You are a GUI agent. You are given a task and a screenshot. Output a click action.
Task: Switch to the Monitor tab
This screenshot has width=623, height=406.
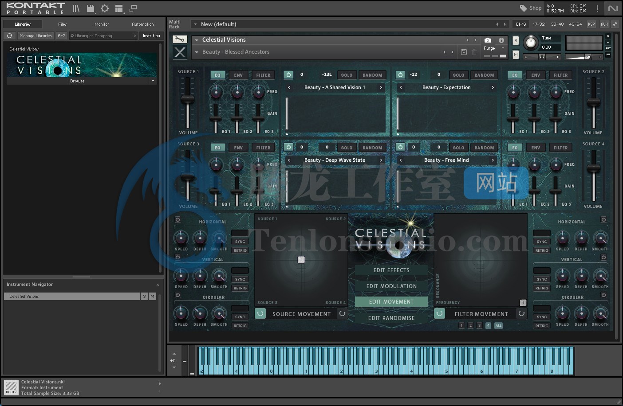[102, 24]
